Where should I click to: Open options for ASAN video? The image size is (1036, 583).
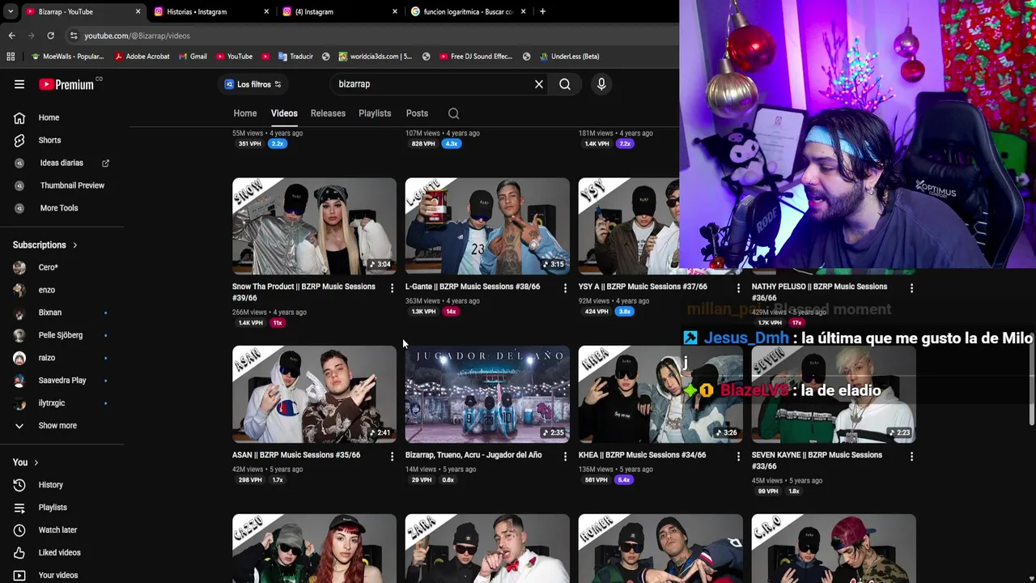tap(392, 456)
